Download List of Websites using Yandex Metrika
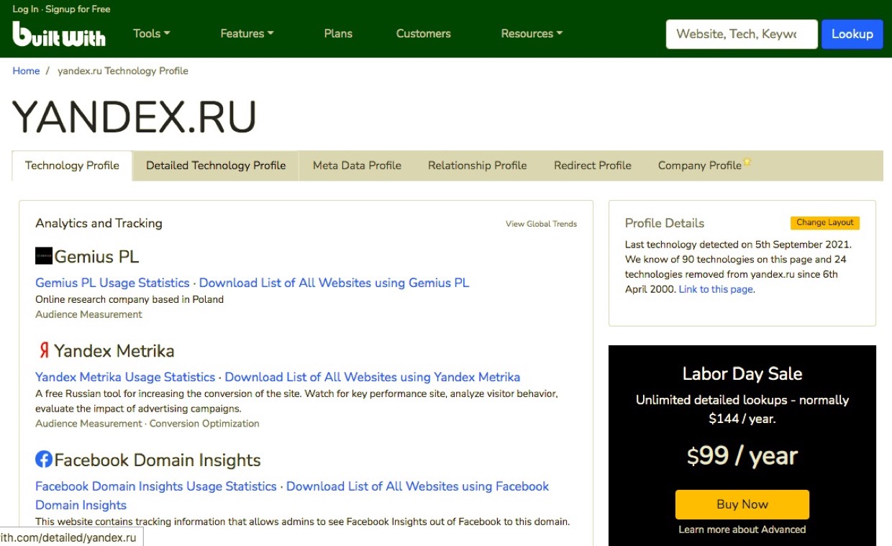Viewport: 892px width, 546px height. pyautogui.click(x=373, y=377)
